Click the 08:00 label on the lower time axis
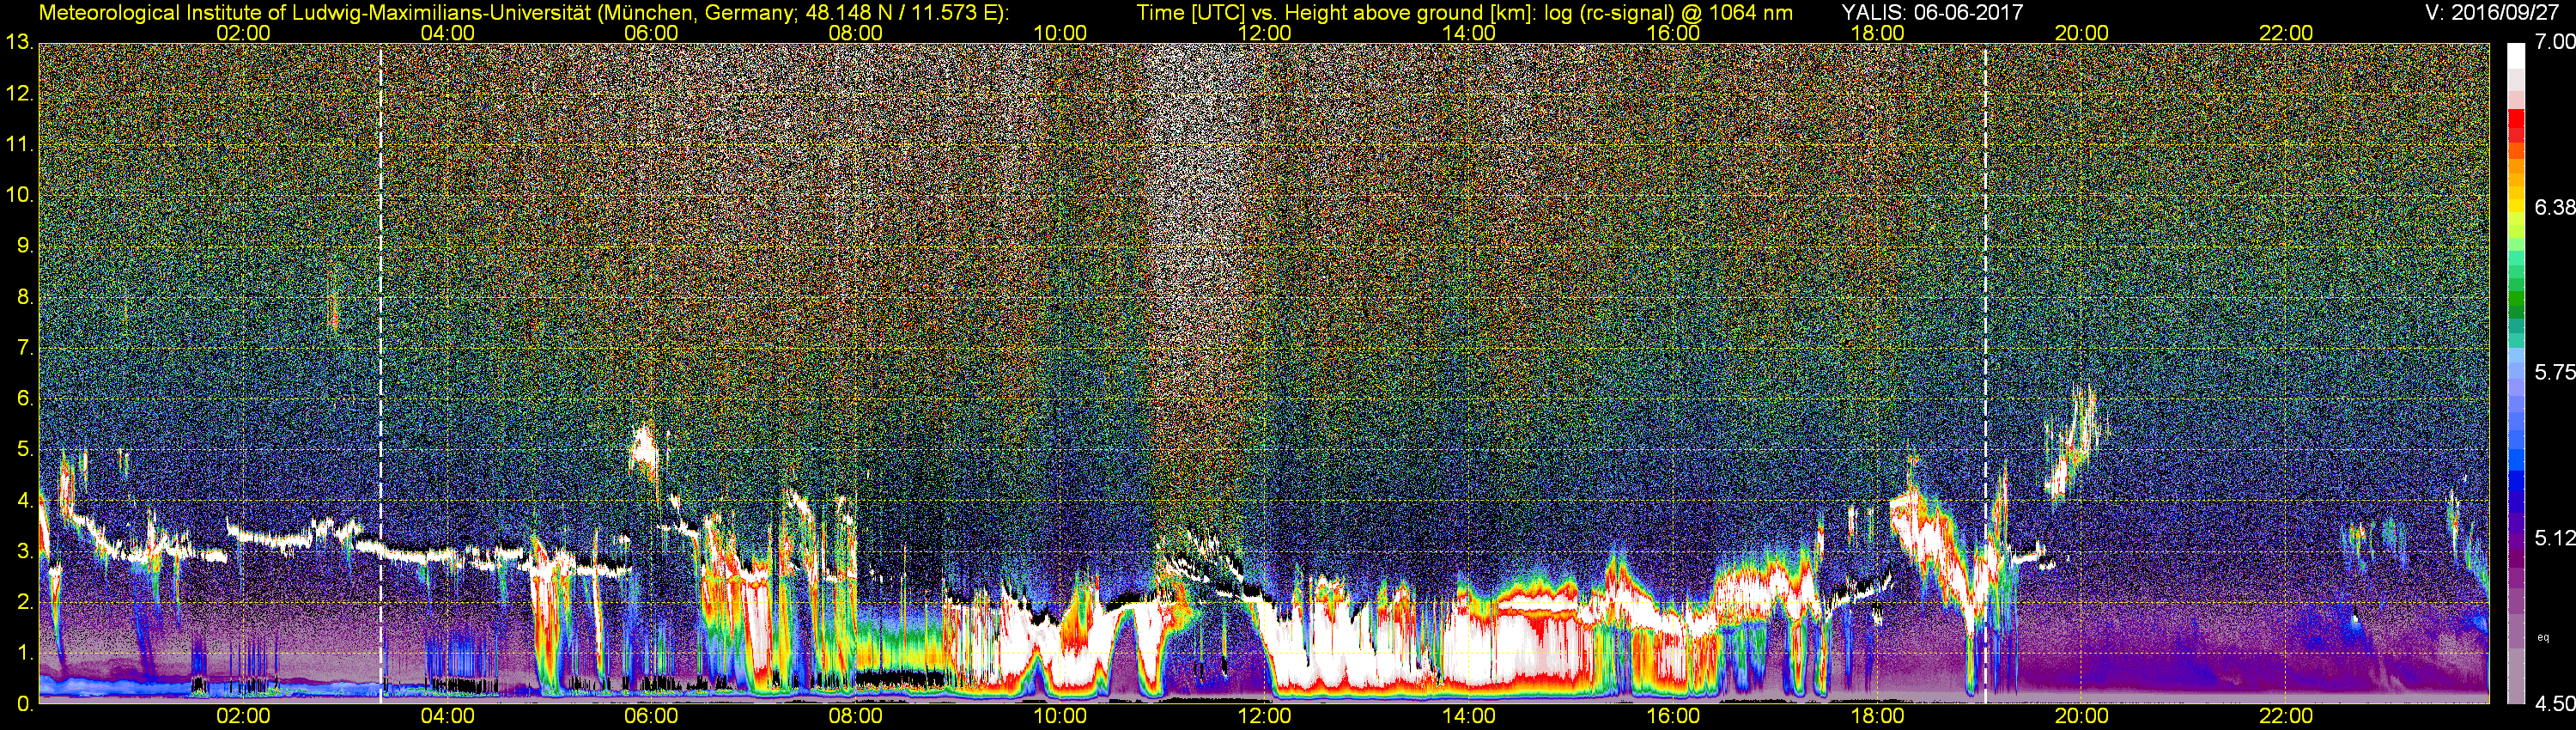The image size is (2576, 730). pos(856,717)
